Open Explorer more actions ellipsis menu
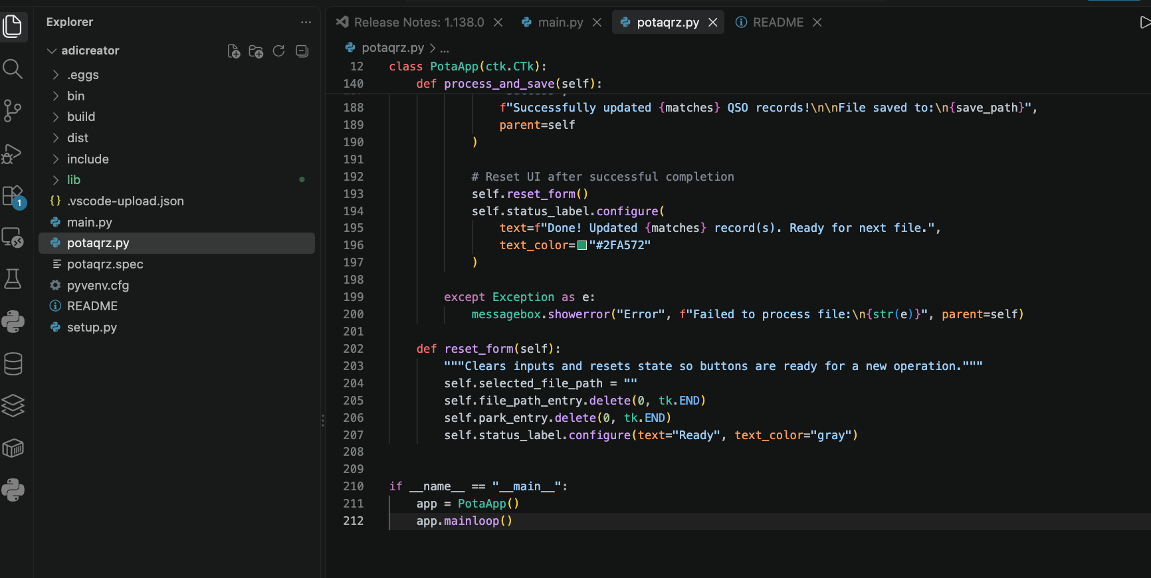Viewport: 1151px width, 578px height. click(306, 22)
